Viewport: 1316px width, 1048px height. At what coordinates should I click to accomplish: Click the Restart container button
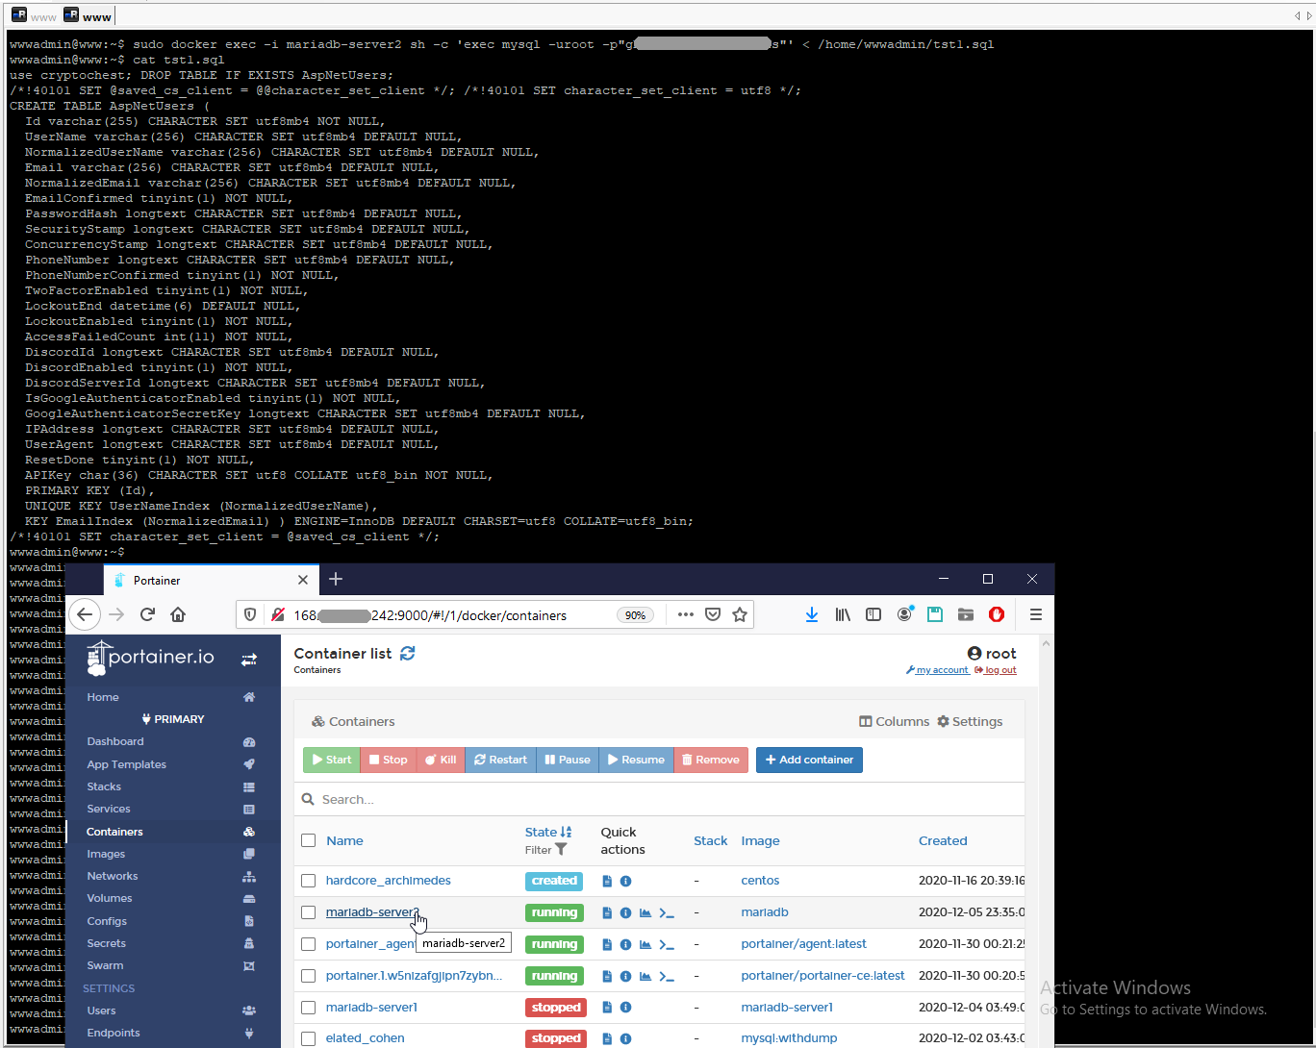tap(501, 760)
